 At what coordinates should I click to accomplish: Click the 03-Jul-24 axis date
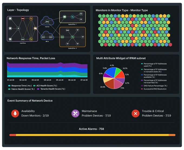[x=35, y=80]
